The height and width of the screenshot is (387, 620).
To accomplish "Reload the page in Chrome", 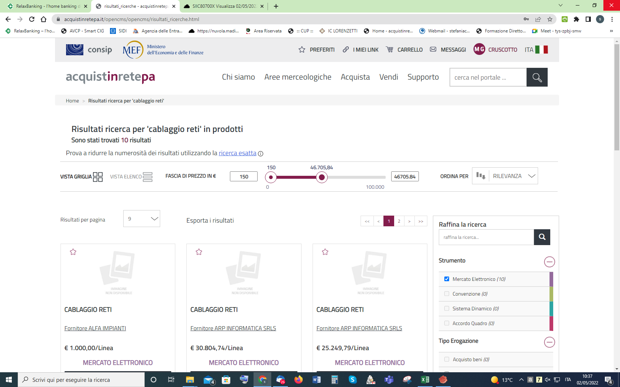I will tap(32, 19).
